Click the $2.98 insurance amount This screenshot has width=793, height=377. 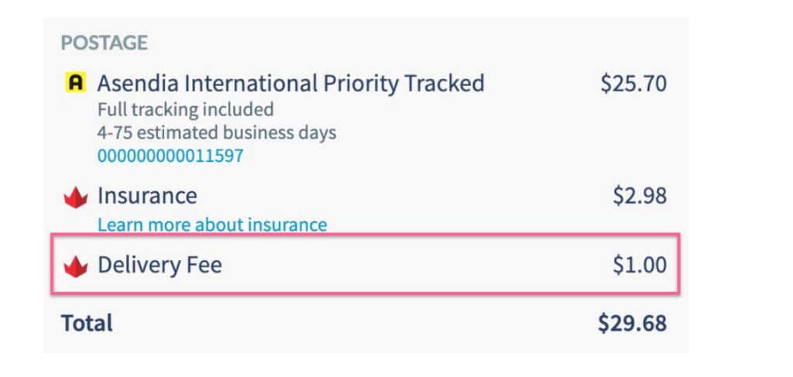tap(639, 196)
